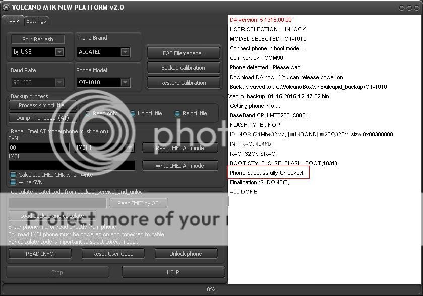Open the HELP button
This screenshot has width=423, height=296.
[x=173, y=272]
